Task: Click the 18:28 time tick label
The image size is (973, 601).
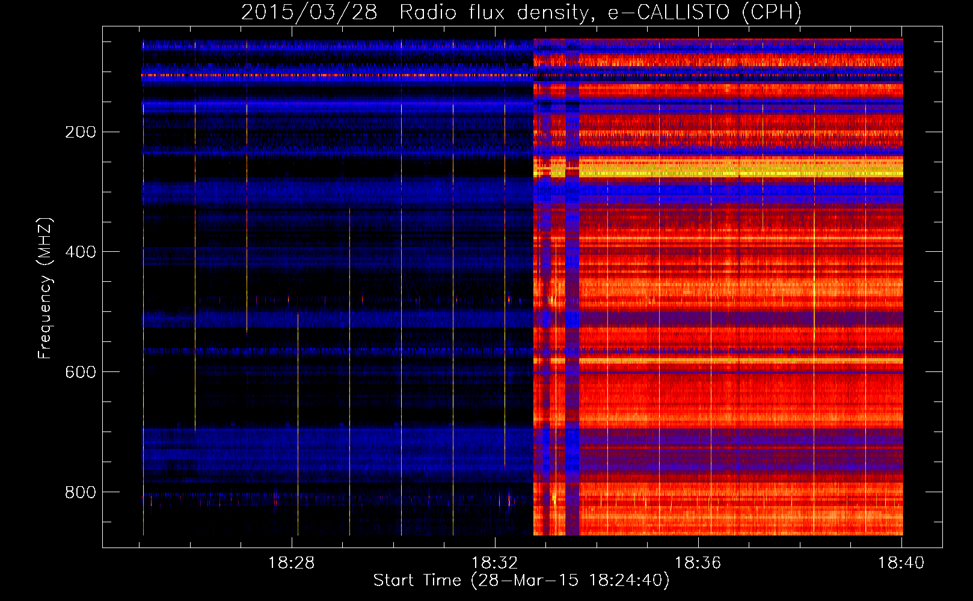Action: click(x=291, y=563)
